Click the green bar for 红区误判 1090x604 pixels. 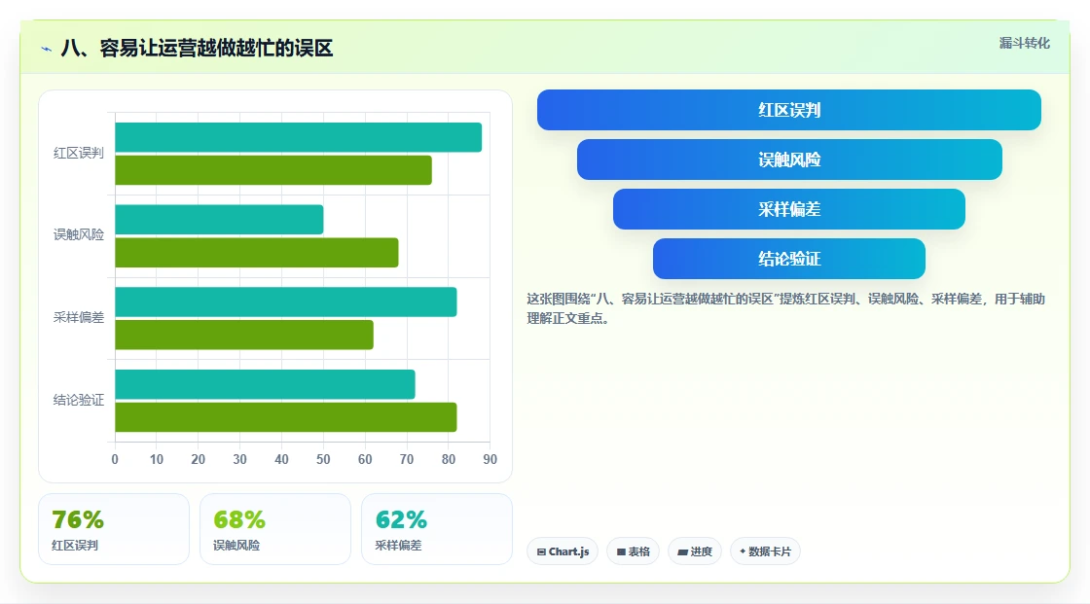(273, 170)
